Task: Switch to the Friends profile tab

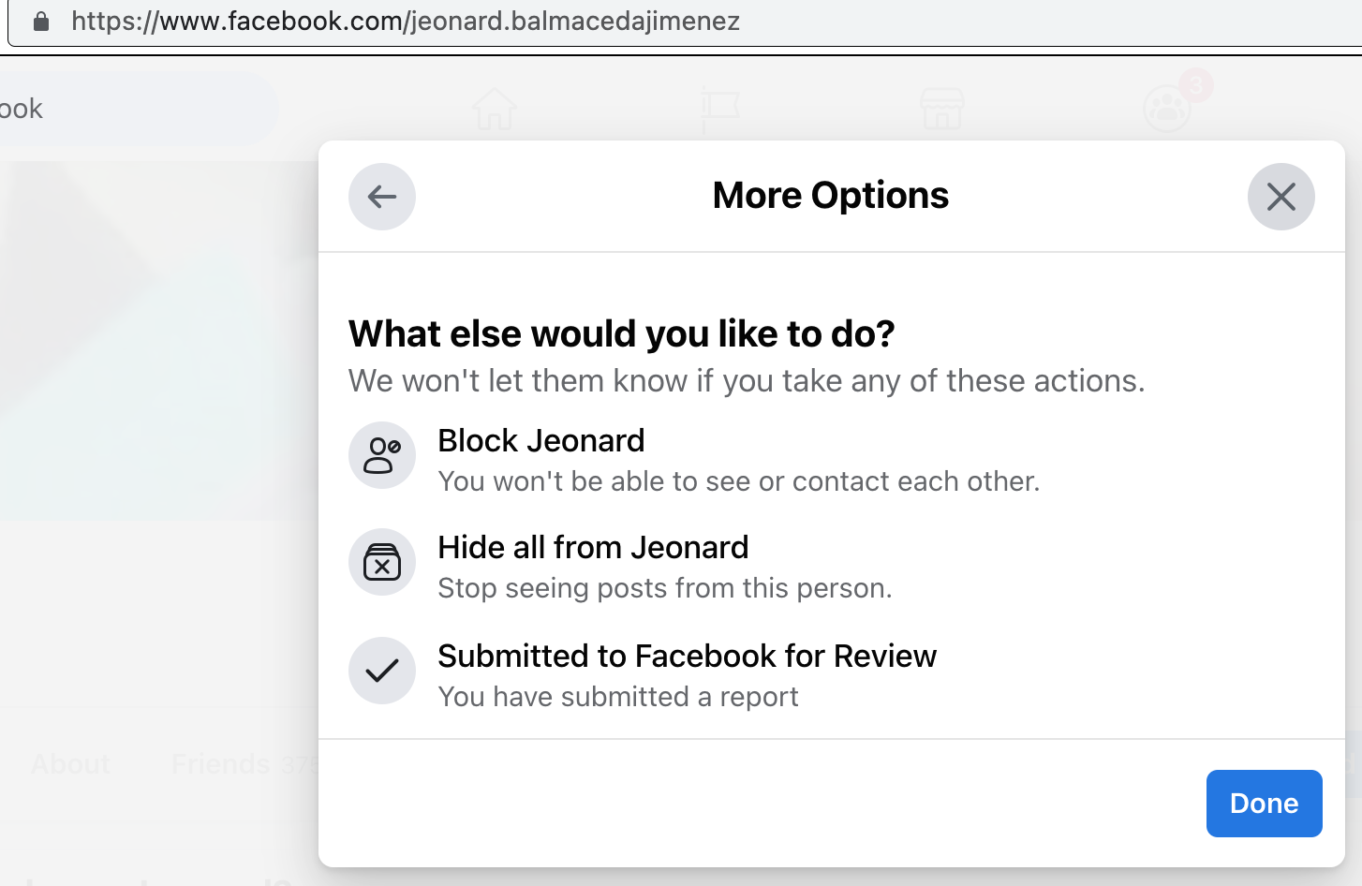Action: (x=221, y=764)
